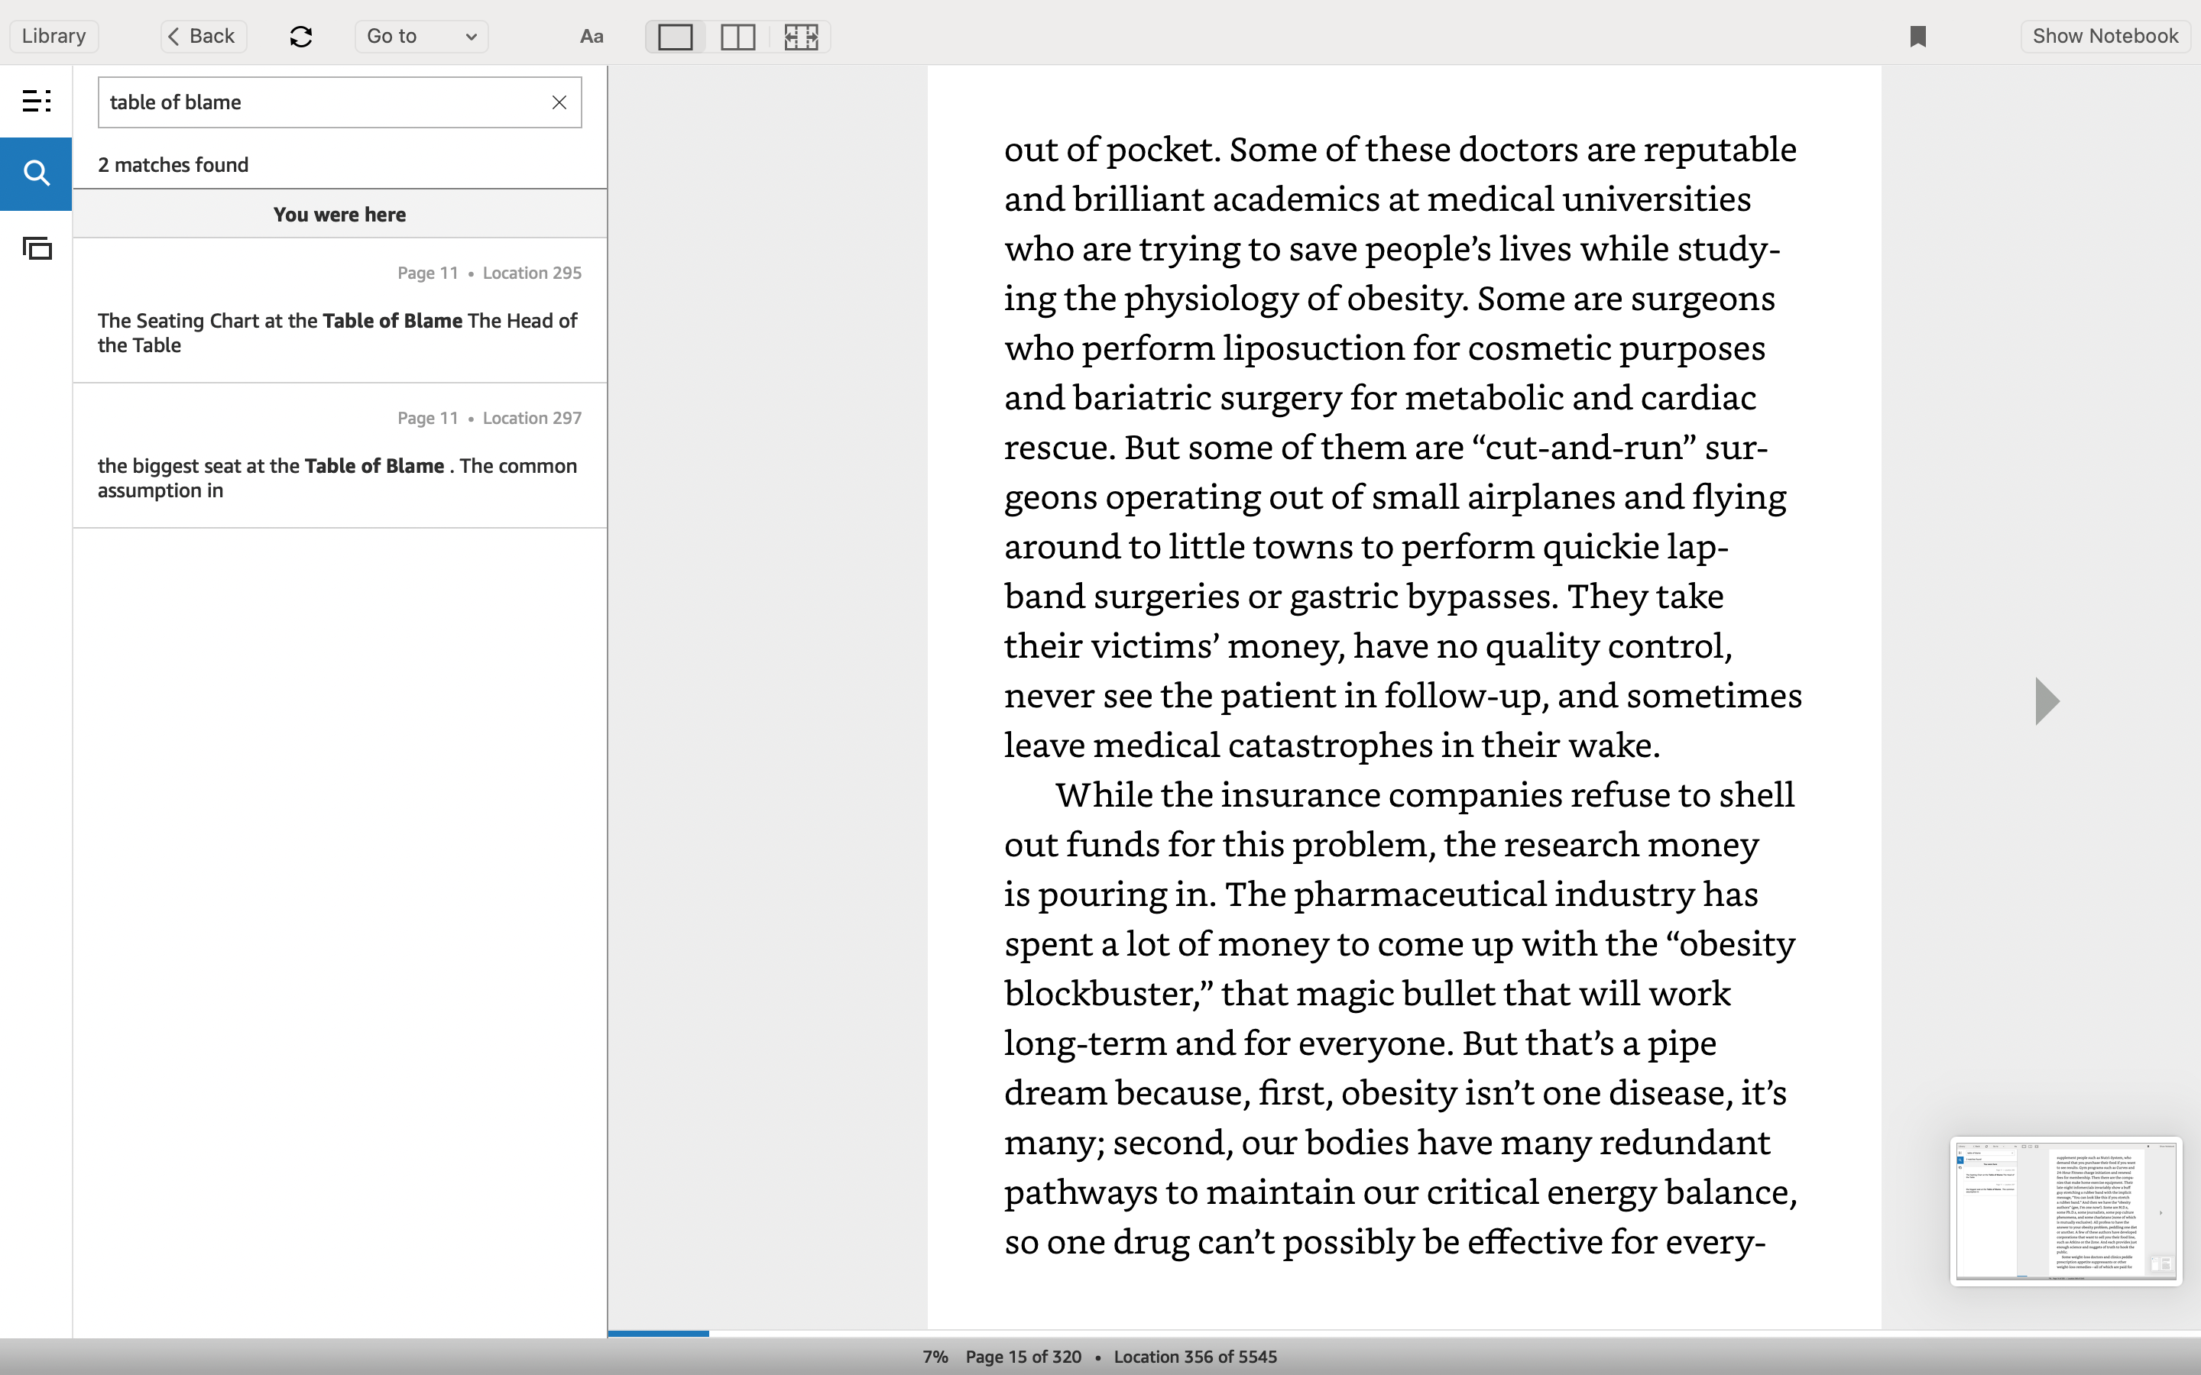
Task: Bookmark this page
Action: (1918, 37)
